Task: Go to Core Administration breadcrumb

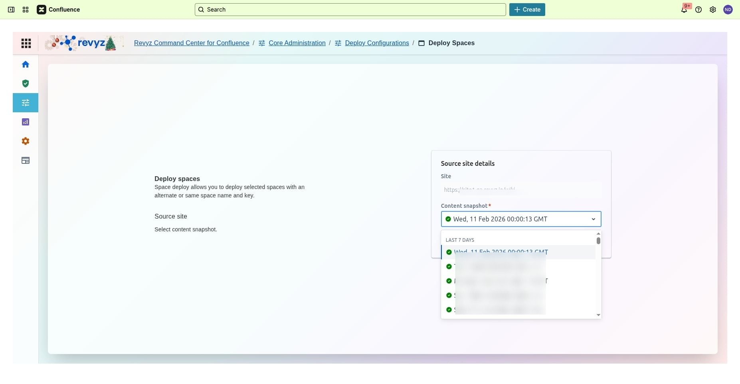Action: tap(297, 43)
